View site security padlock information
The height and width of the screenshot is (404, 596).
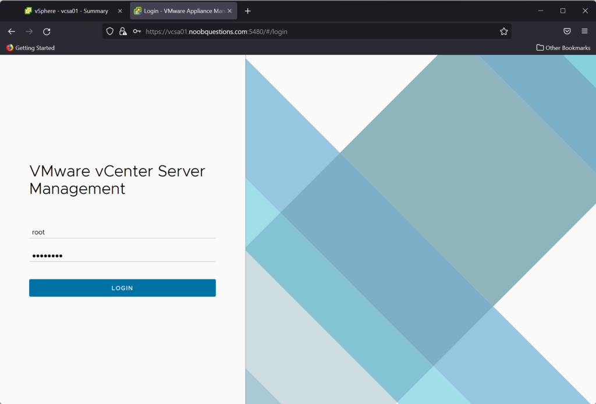(x=123, y=31)
